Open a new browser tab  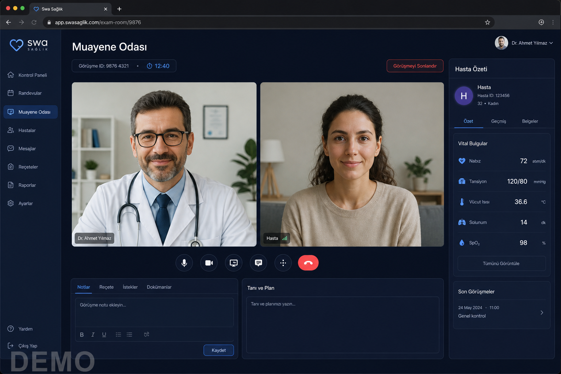click(119, 9)
